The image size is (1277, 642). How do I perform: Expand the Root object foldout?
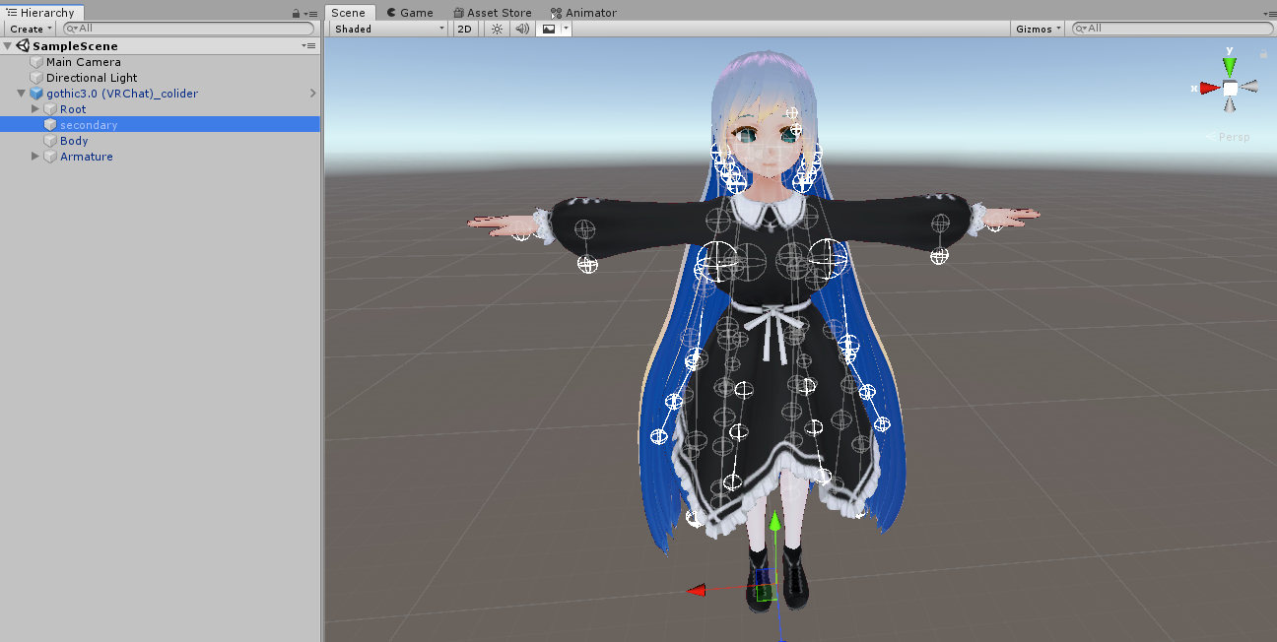(35, 109)
